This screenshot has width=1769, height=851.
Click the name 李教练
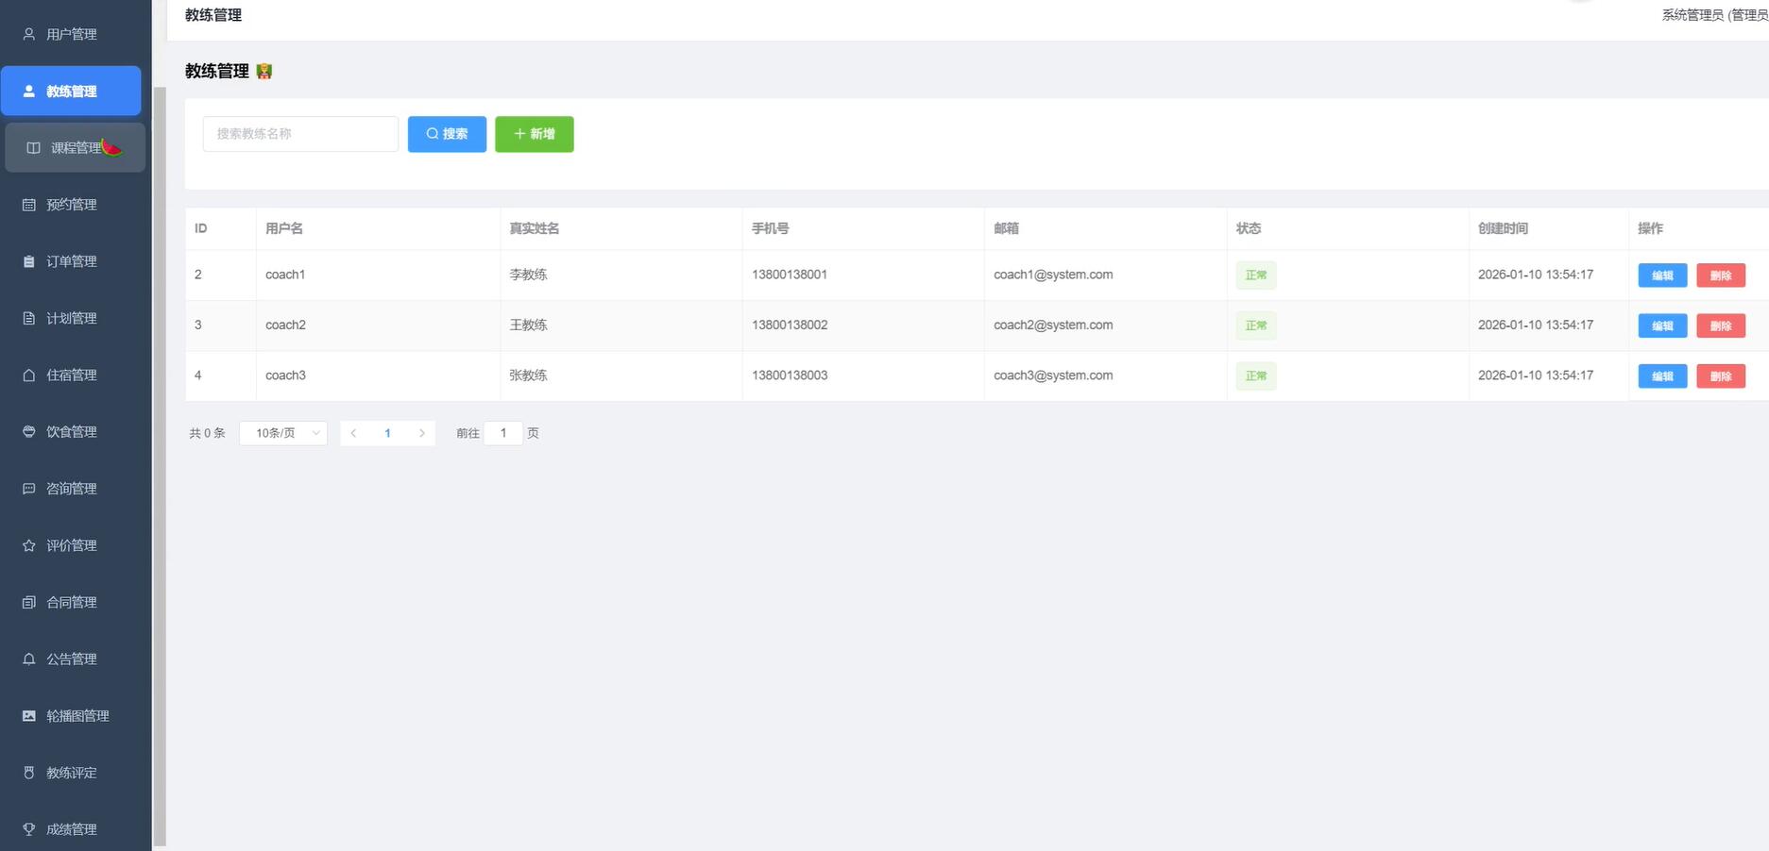tap(528, 275)
